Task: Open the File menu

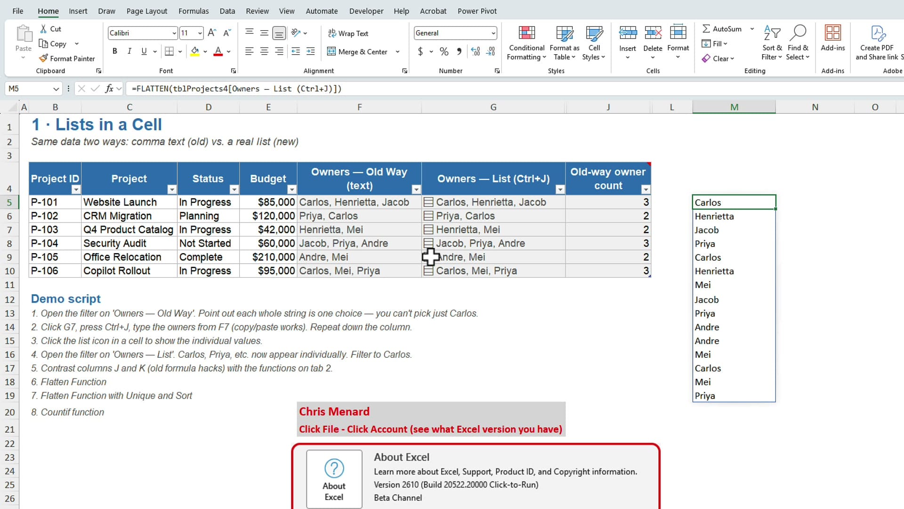Action: pos(18,11)
